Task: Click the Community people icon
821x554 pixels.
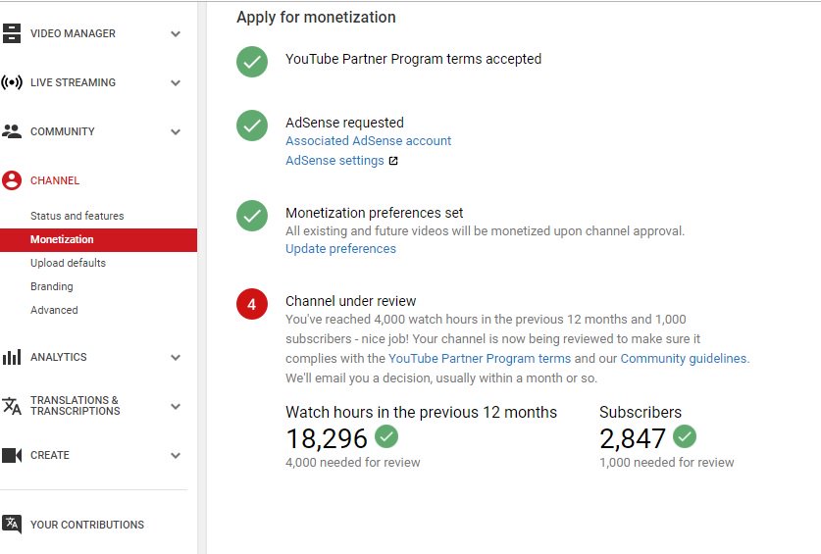Action: pos(12,131)
